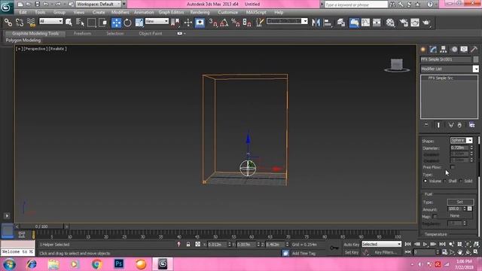Click the Select Object tool

point(69,23)
